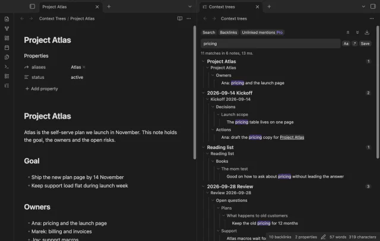Click the indented tree icon at ribbon bottom
The height and width of the screenshot is (241, 380).
(x=7, y=85)
